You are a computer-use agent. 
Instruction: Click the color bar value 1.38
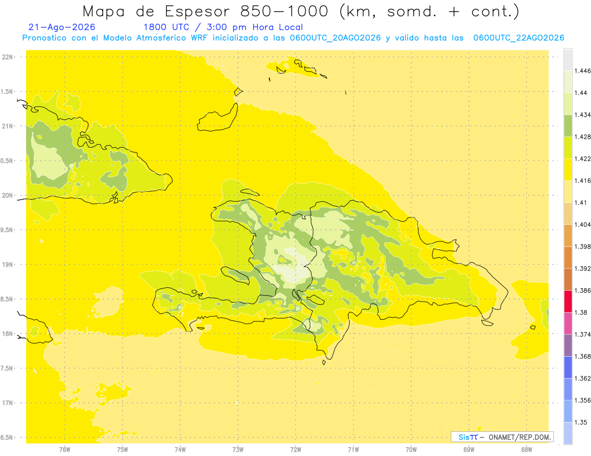pyautogui.click(x=581, y=312)
